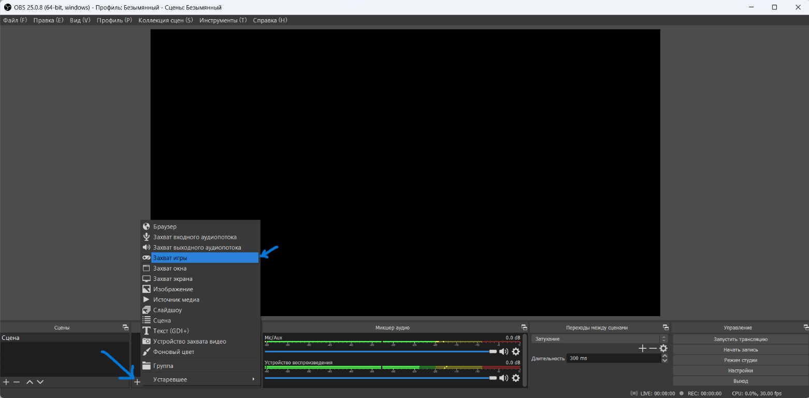Decrease transition duration with down arrow
The height and width of the screenshot is (398, 809).
(x=664, y=360)
